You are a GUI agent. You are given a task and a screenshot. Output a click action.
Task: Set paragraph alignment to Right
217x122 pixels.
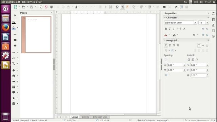pyautogui.click(x=174, y=45)
